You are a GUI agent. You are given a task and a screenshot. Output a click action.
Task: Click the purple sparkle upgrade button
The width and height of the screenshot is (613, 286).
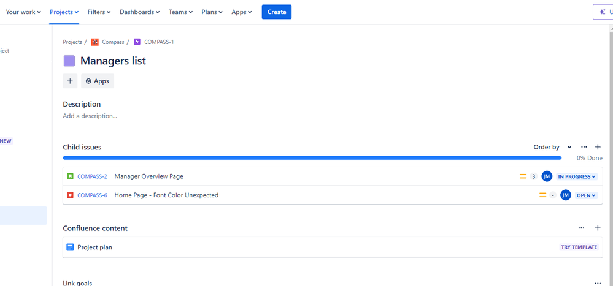pyautogui.click(x=603, y=12)
